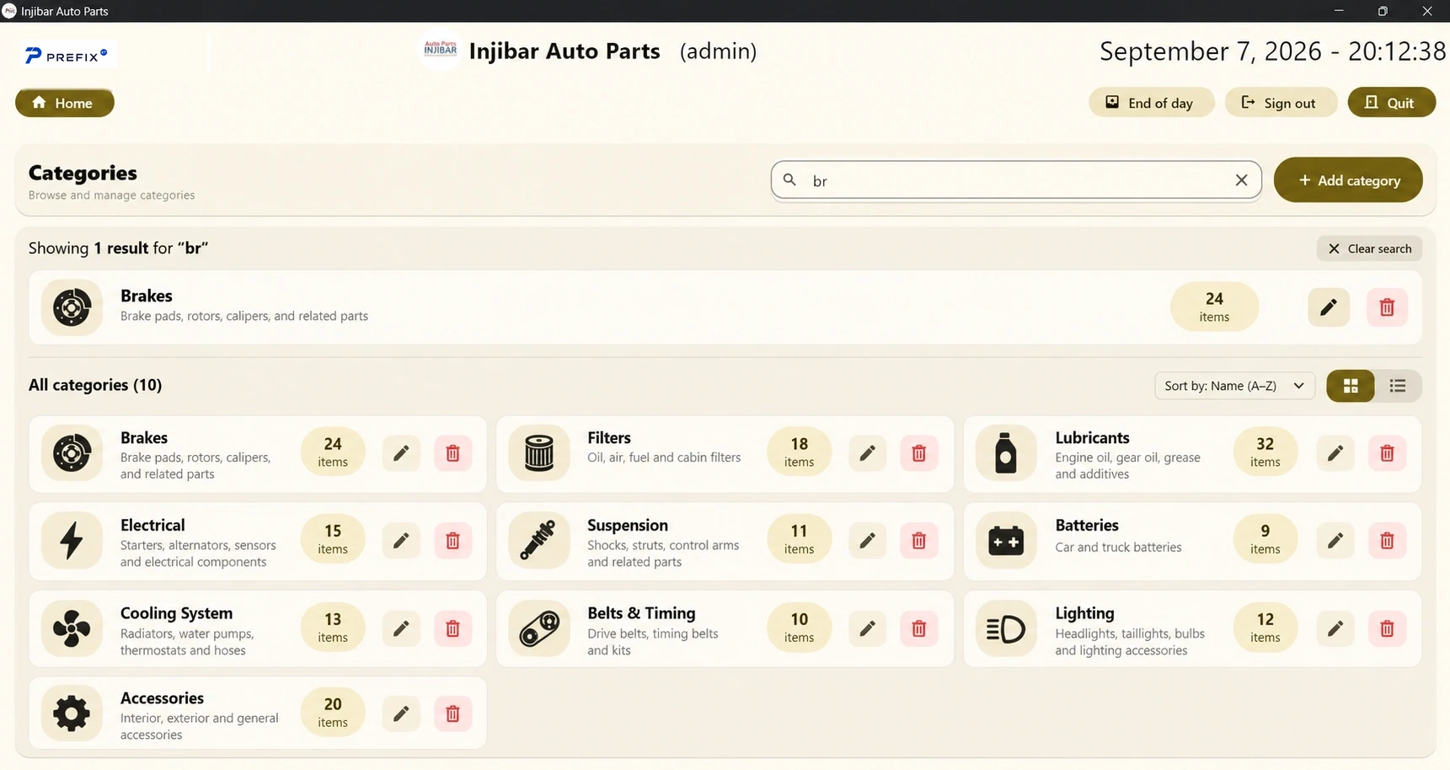Go to Home
This screenshot has width=1450, height=770.
click(x=65, y=103)
